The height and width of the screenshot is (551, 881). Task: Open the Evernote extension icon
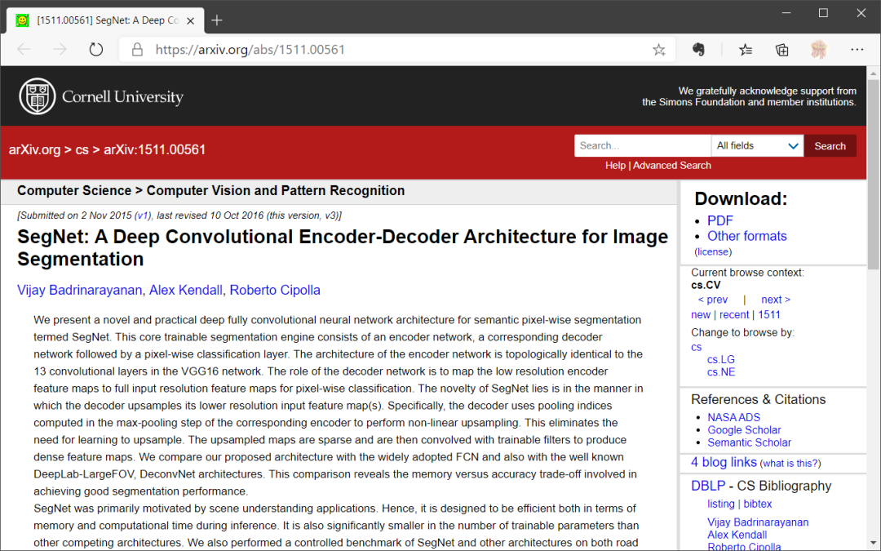(698, 50)
